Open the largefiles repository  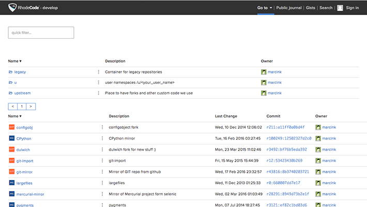point(24,183)
